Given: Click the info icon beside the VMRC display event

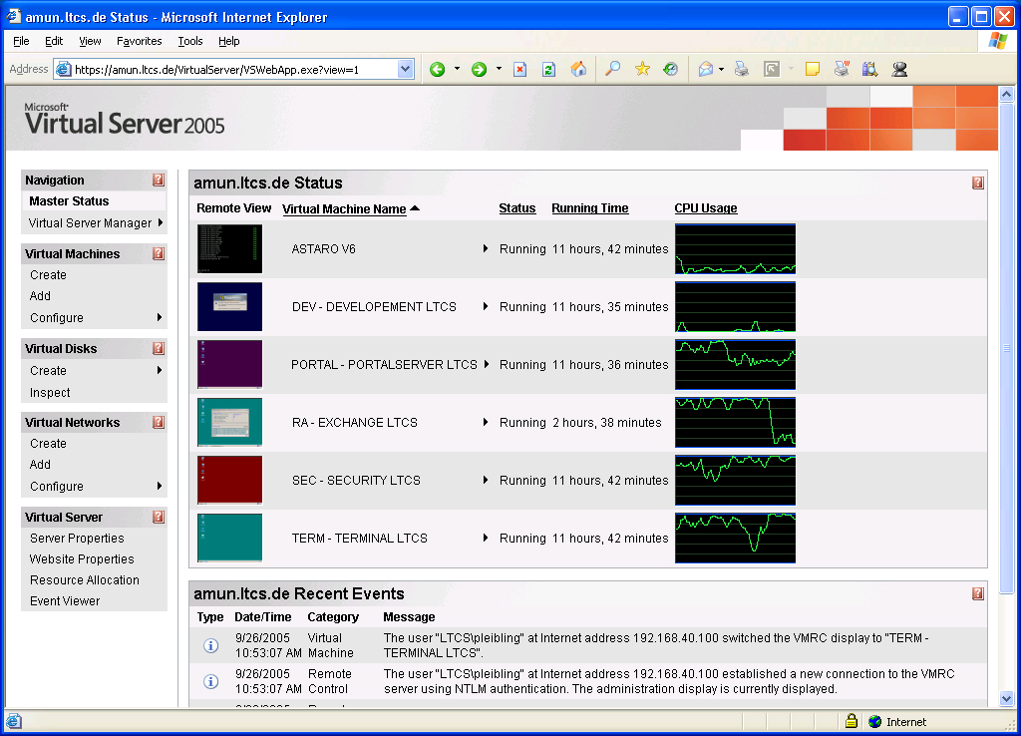Looking at the screenshot, I should (x=209, y=645).
